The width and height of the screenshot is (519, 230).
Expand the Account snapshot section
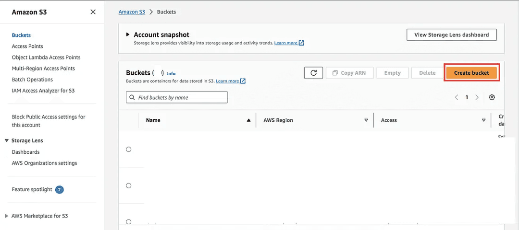128,34
